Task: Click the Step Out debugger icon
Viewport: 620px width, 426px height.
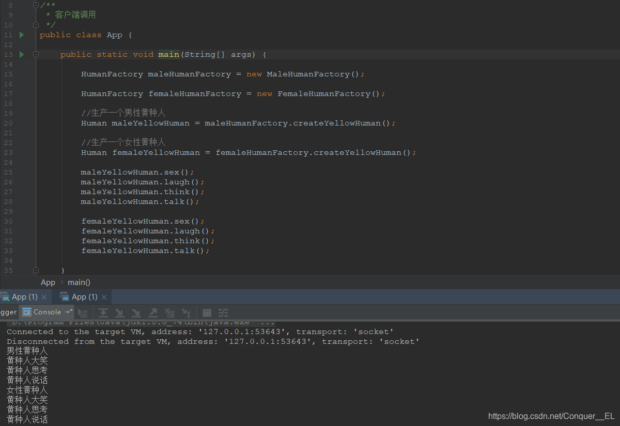Action: pyautogui.click(x=153, y=312)
